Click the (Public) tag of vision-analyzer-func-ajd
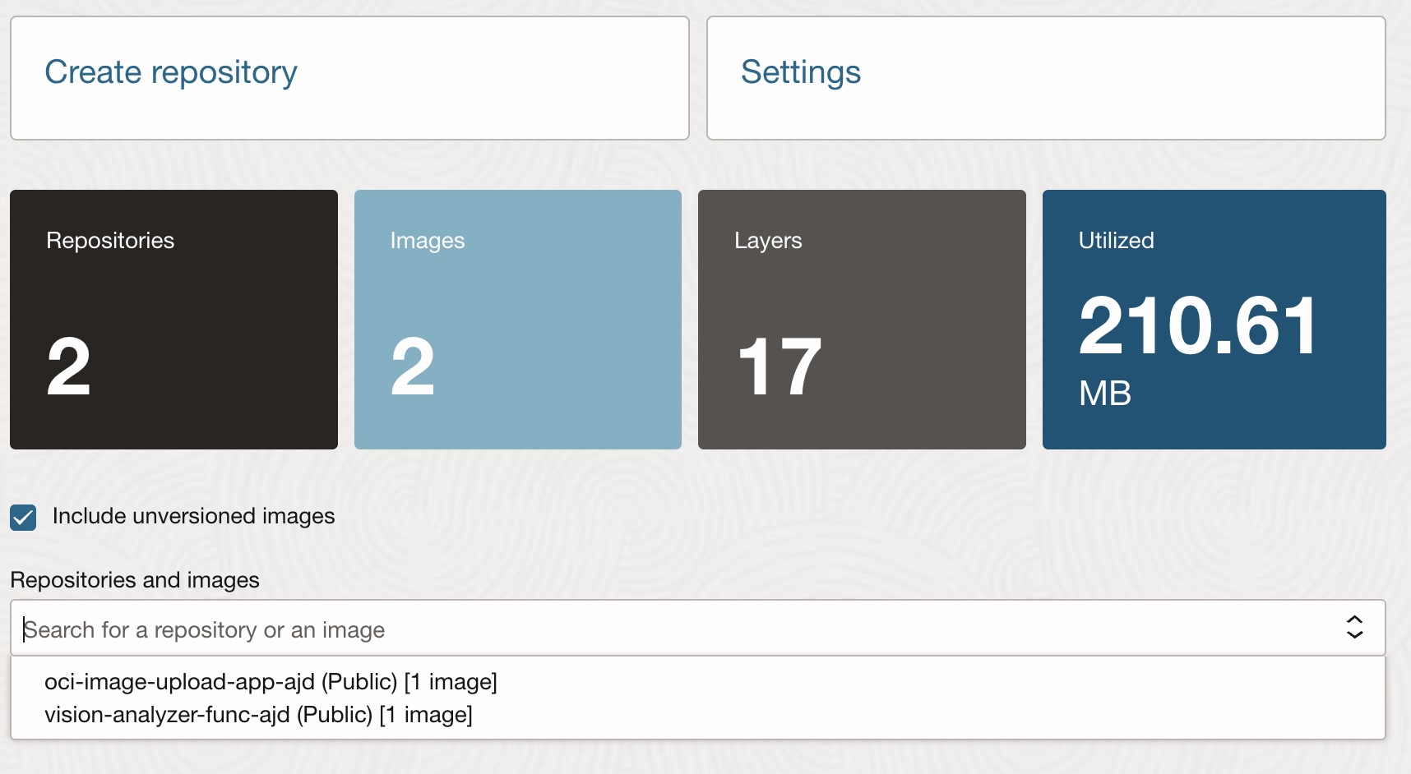This screenshot has width=1411, height=774. pyautogui.click(x=335, y=715)
